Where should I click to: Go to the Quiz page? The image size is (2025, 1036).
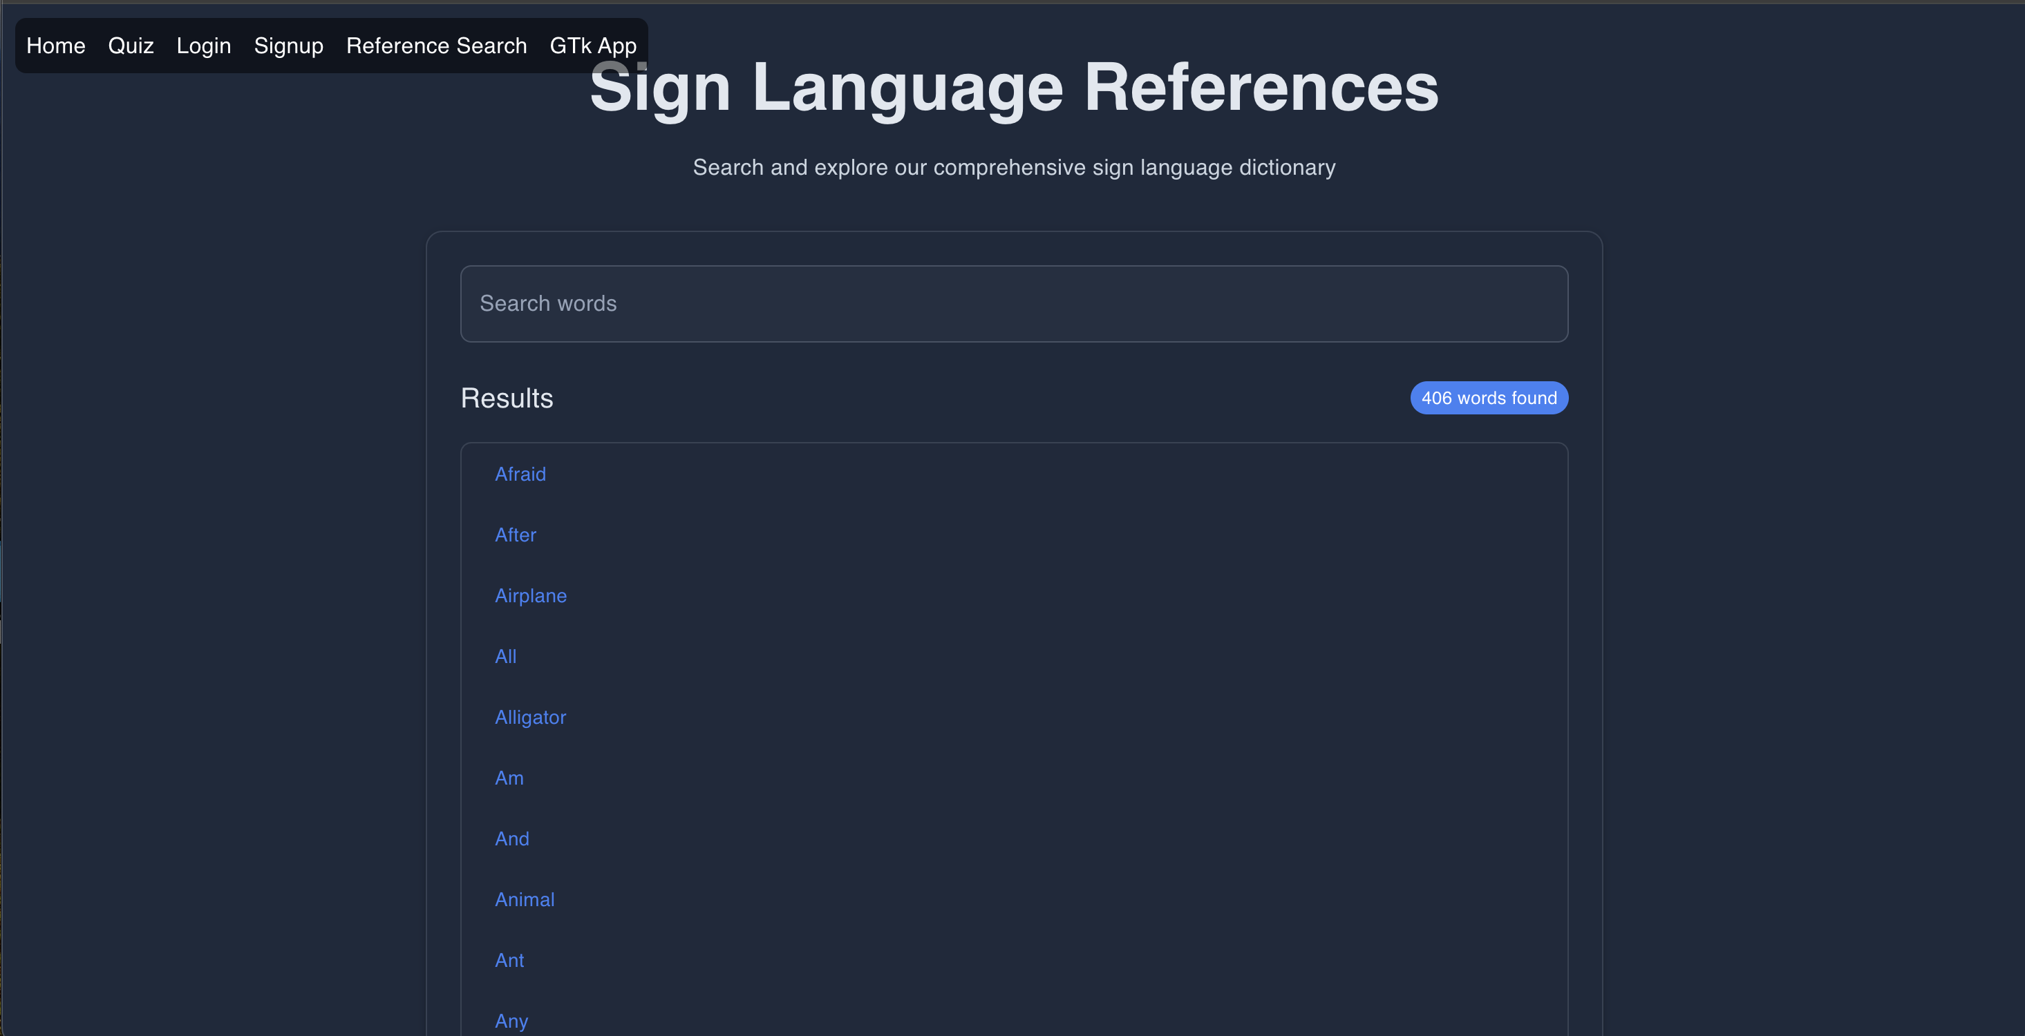point(131,46)
